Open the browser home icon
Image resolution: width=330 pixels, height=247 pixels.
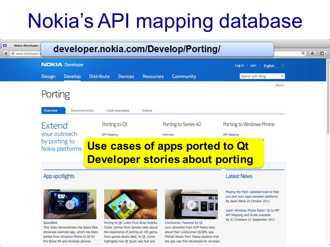[312, 54]
